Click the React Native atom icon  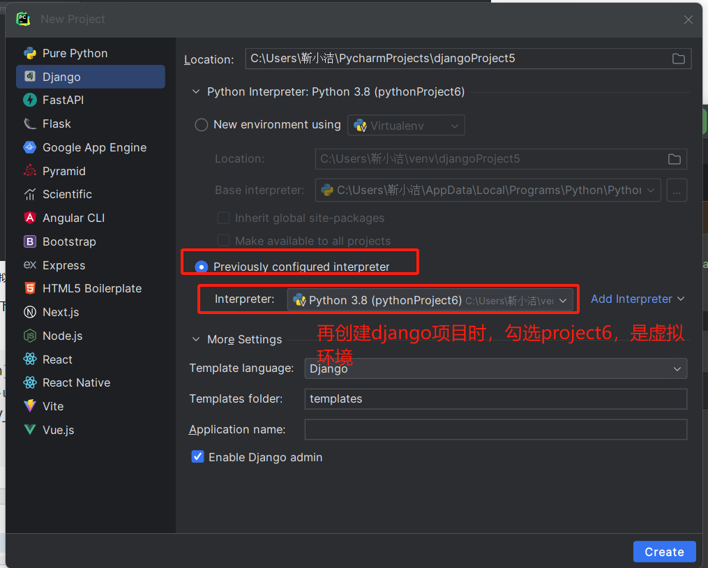(30, 382)
